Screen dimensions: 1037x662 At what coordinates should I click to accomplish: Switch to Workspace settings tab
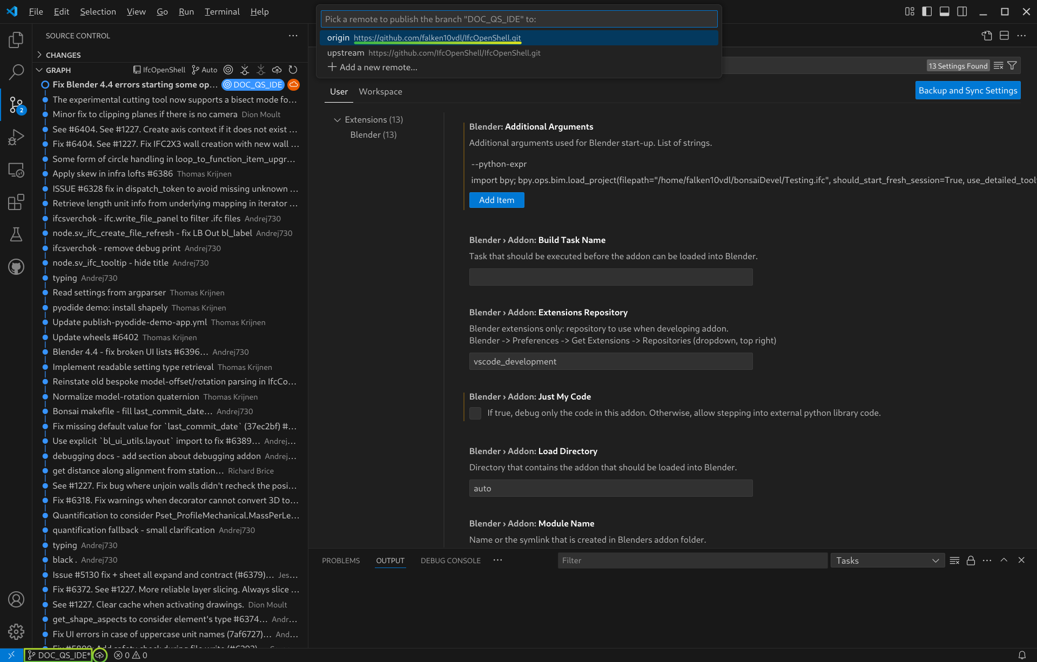point(380,92)
